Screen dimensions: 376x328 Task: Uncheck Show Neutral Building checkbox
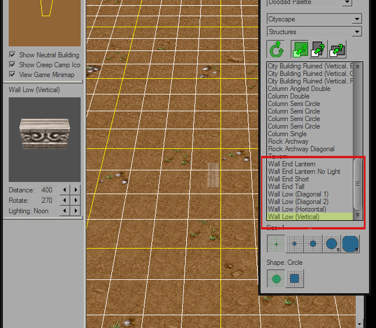[12, 55]
